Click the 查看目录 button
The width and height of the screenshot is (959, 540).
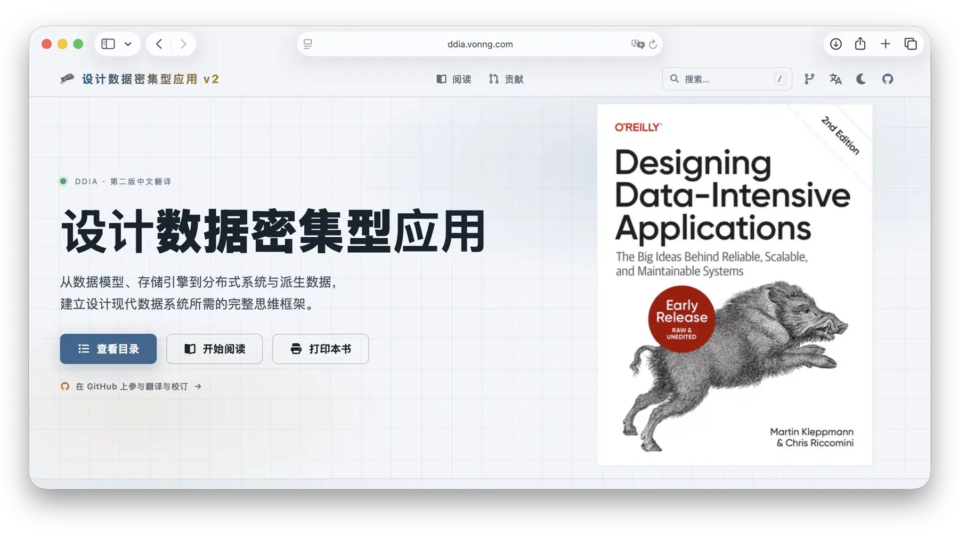pos(108,349)
